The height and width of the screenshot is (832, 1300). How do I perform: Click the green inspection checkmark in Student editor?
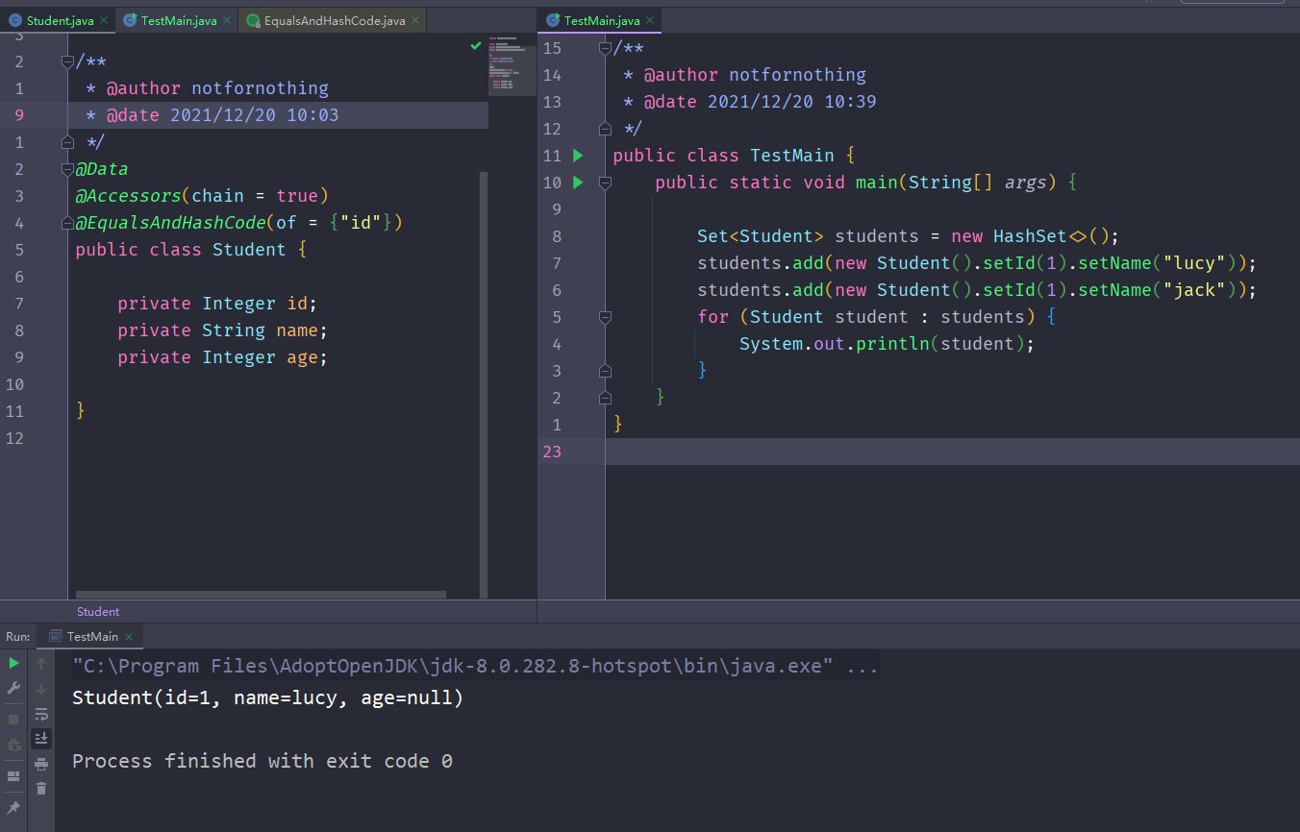[x=476, y=45]
